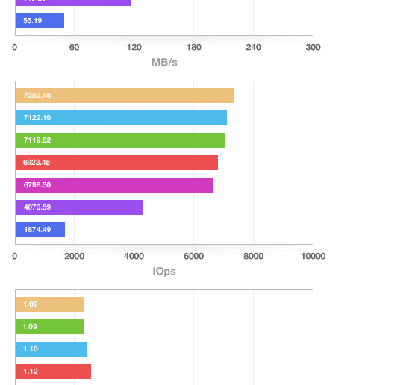Click the orange bar labeled 7250.46
This screenshot has height=385, width=418.
point(125,96)
